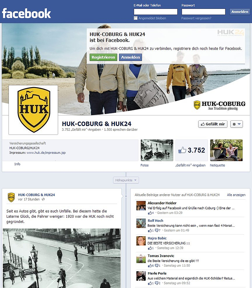This screenshot has width=252, height=288.
Task: Click the 'Gestern um 03:29' timestamp
Action: [170, 213]
